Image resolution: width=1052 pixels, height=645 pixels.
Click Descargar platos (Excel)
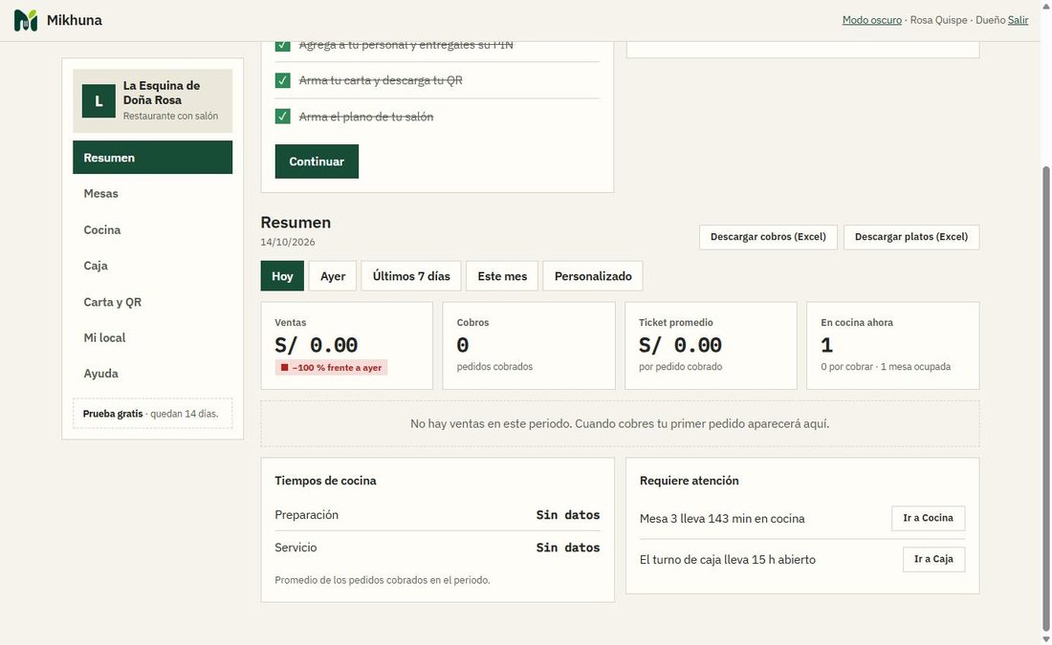coord(911,237)
